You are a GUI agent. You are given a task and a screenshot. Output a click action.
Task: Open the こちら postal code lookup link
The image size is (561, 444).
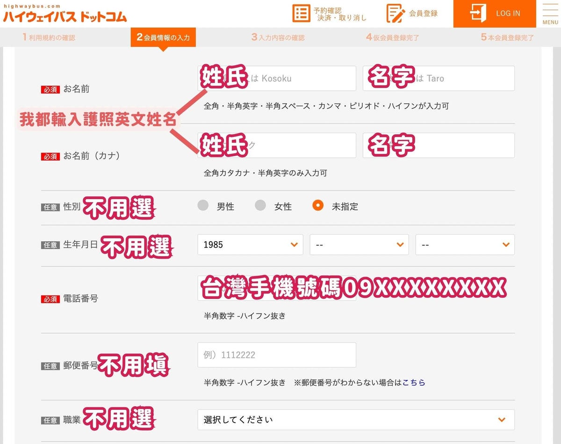pyautogui.click(x=414, y=382)
